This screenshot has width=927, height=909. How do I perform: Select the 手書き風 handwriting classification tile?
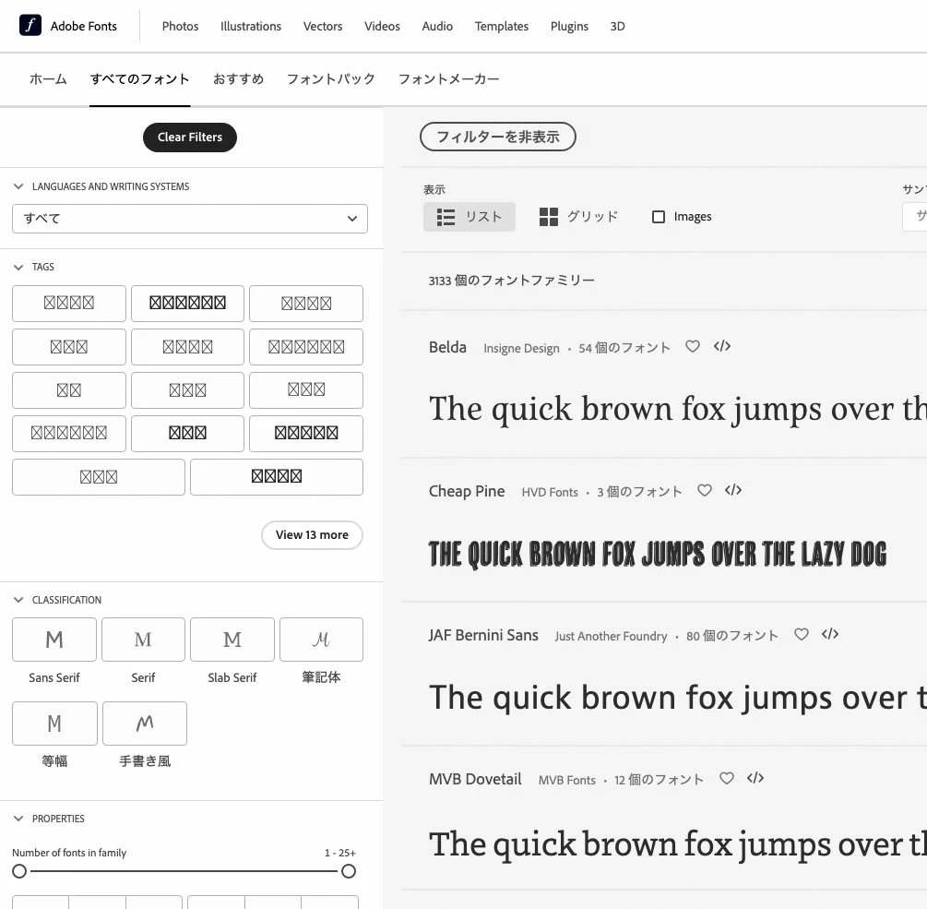[x=145, y=724]
